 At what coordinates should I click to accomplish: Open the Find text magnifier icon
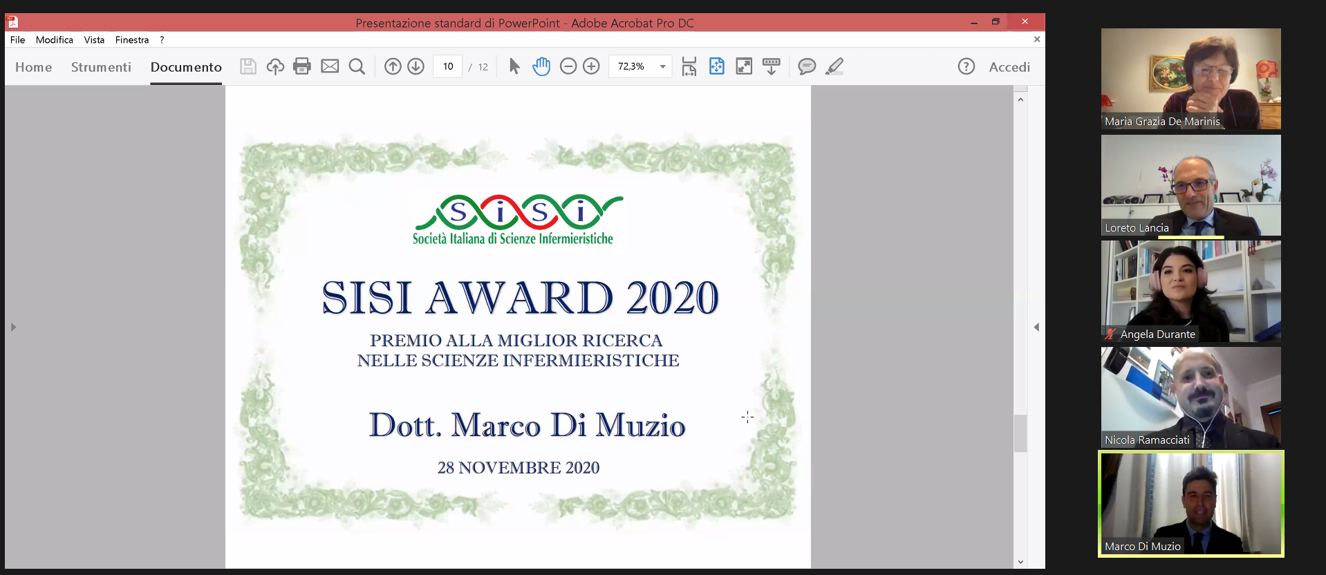click(357, 66)
